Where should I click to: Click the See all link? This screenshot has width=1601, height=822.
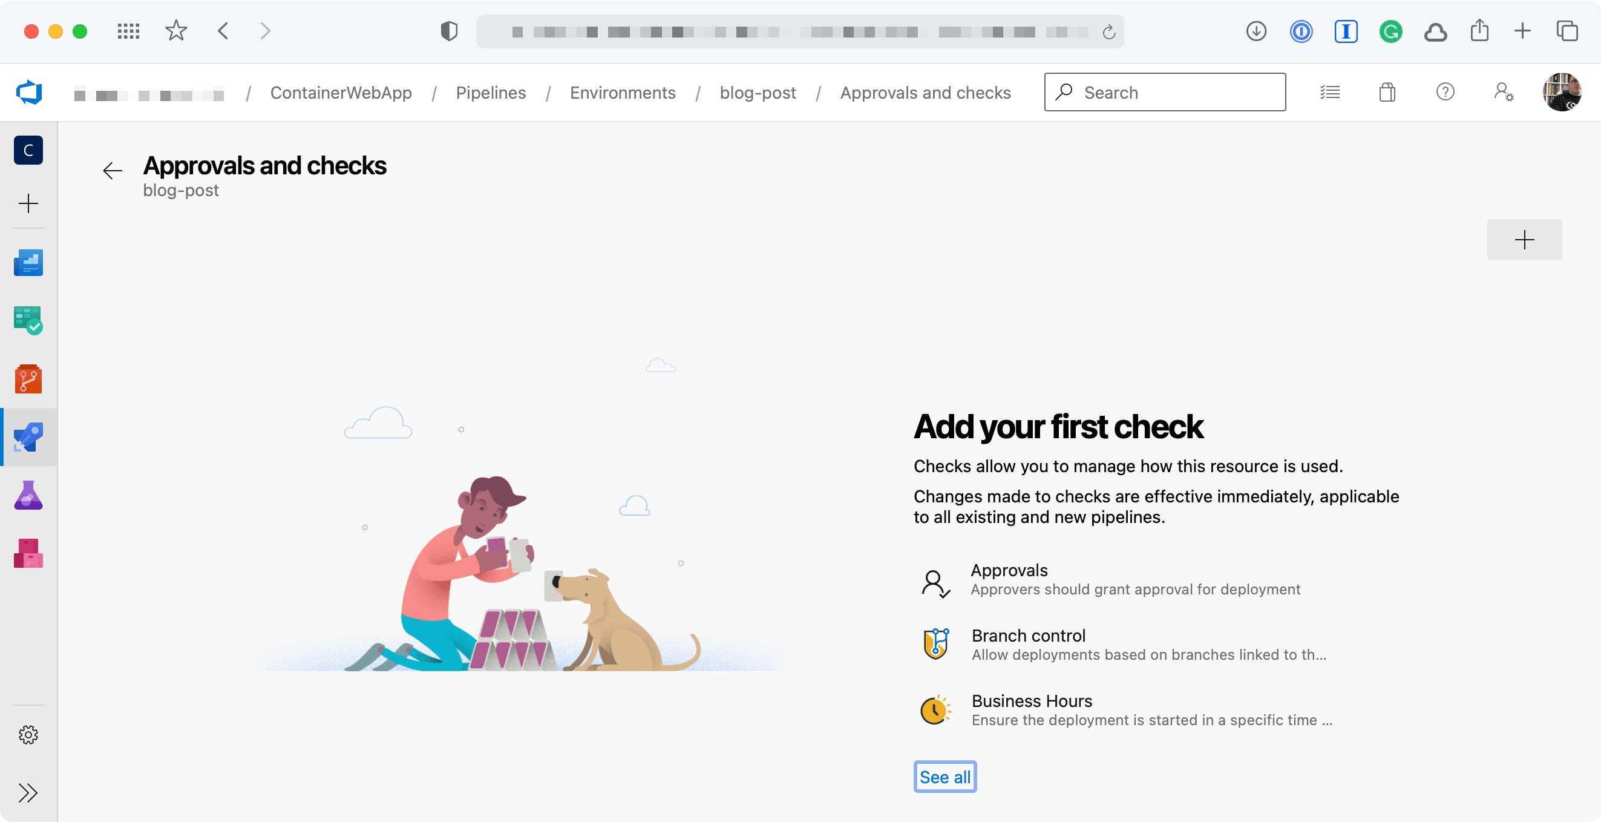point(945,777)
